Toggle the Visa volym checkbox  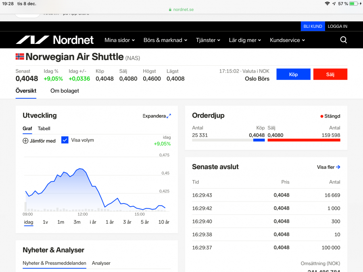point(65,140)
